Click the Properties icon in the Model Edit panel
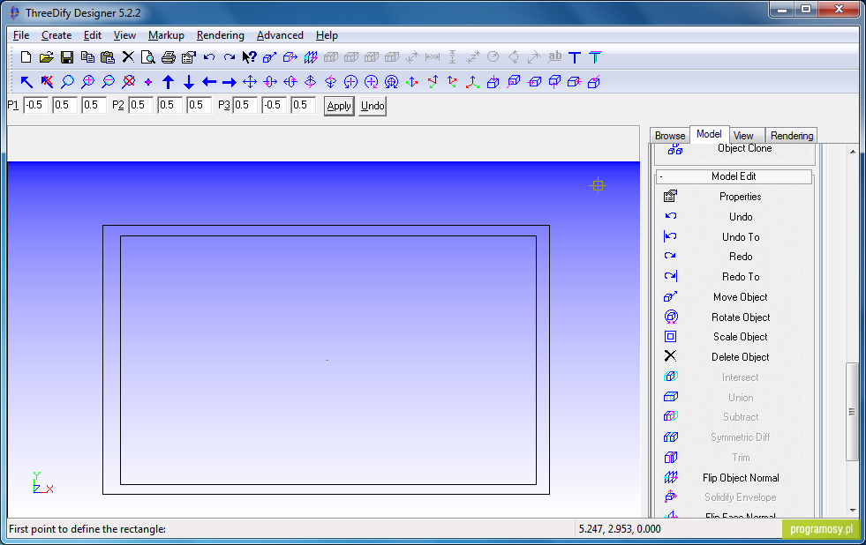866x545 pixels. click(x=671, y=196)
